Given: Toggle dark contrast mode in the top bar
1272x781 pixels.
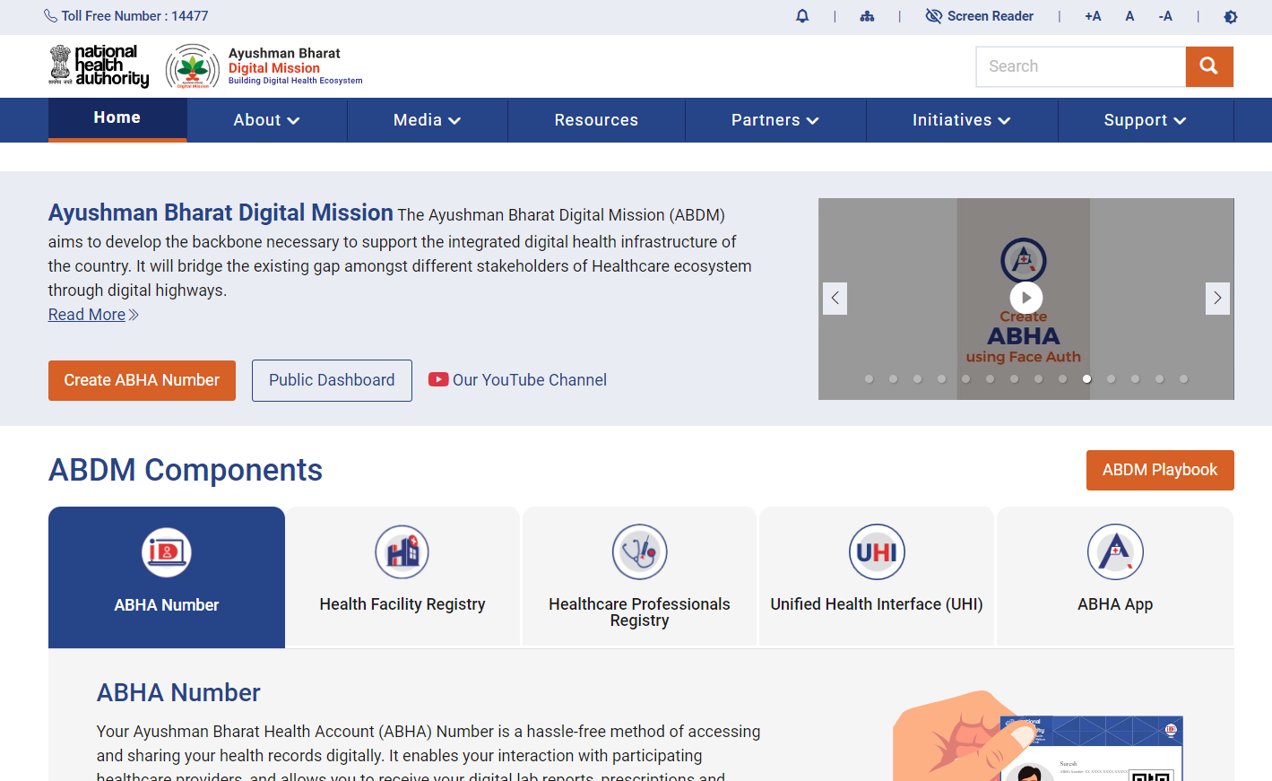Looking at the screenshot, I should pos(1230,16).
